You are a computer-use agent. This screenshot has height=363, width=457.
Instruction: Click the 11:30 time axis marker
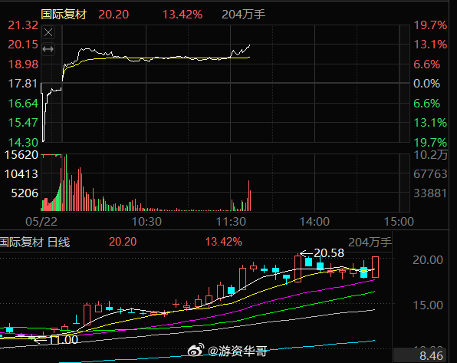231,222
